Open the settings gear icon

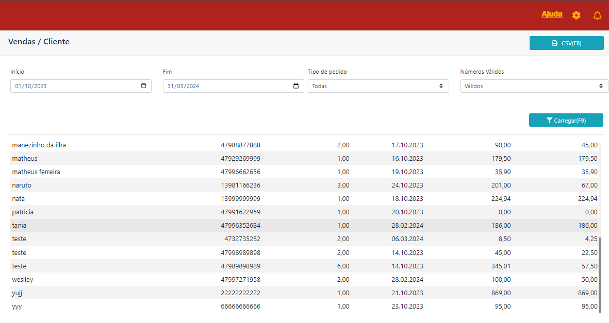click(576, 15)
